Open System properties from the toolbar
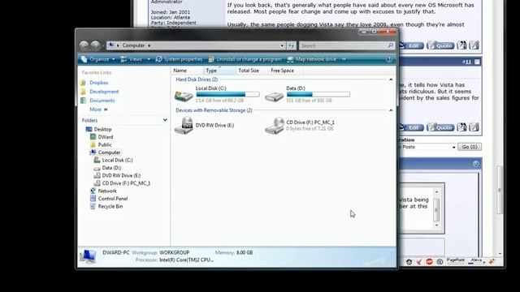The height and width of the screenshot is (292, 520). point(179,59)
